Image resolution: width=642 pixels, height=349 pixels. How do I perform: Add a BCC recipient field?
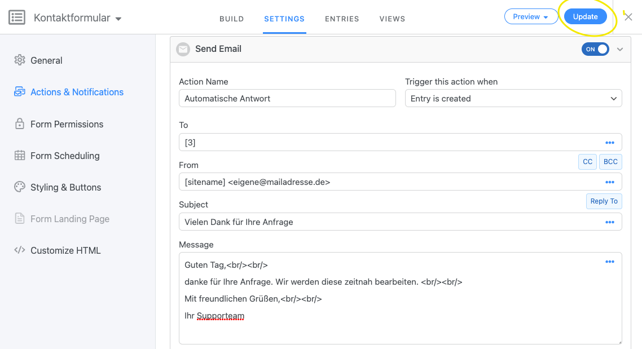coord(610,162)
